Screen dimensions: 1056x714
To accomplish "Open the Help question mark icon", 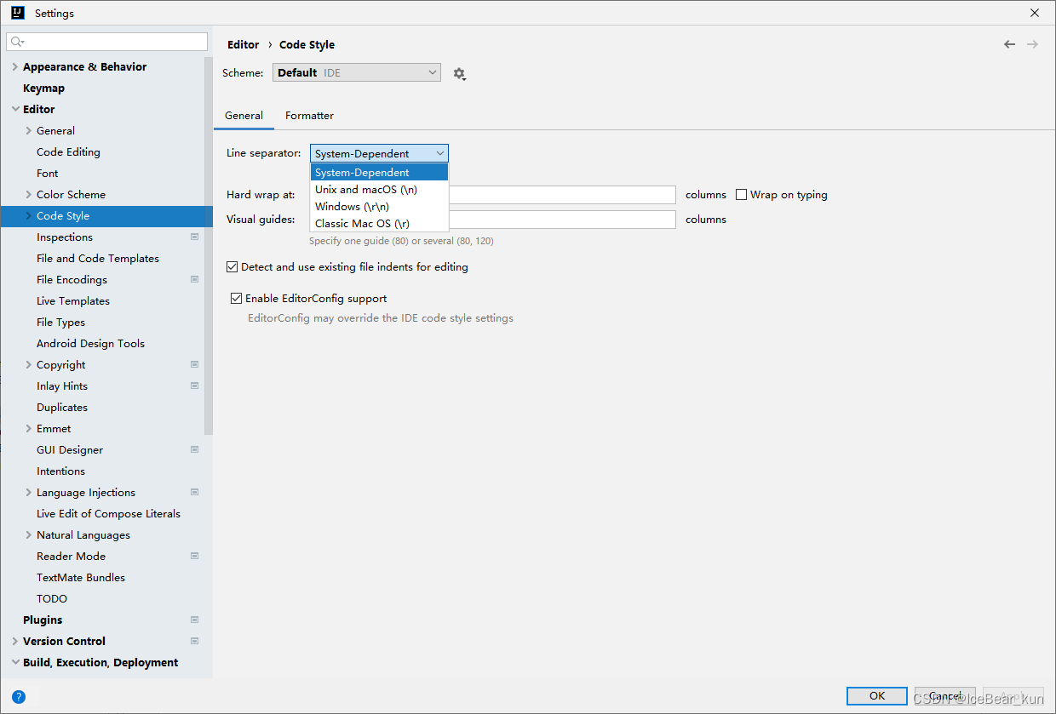I will coord(19,697).
